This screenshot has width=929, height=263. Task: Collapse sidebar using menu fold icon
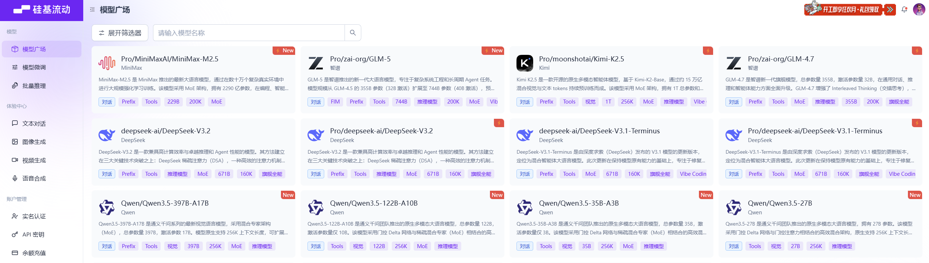click(x=92, y=10)
